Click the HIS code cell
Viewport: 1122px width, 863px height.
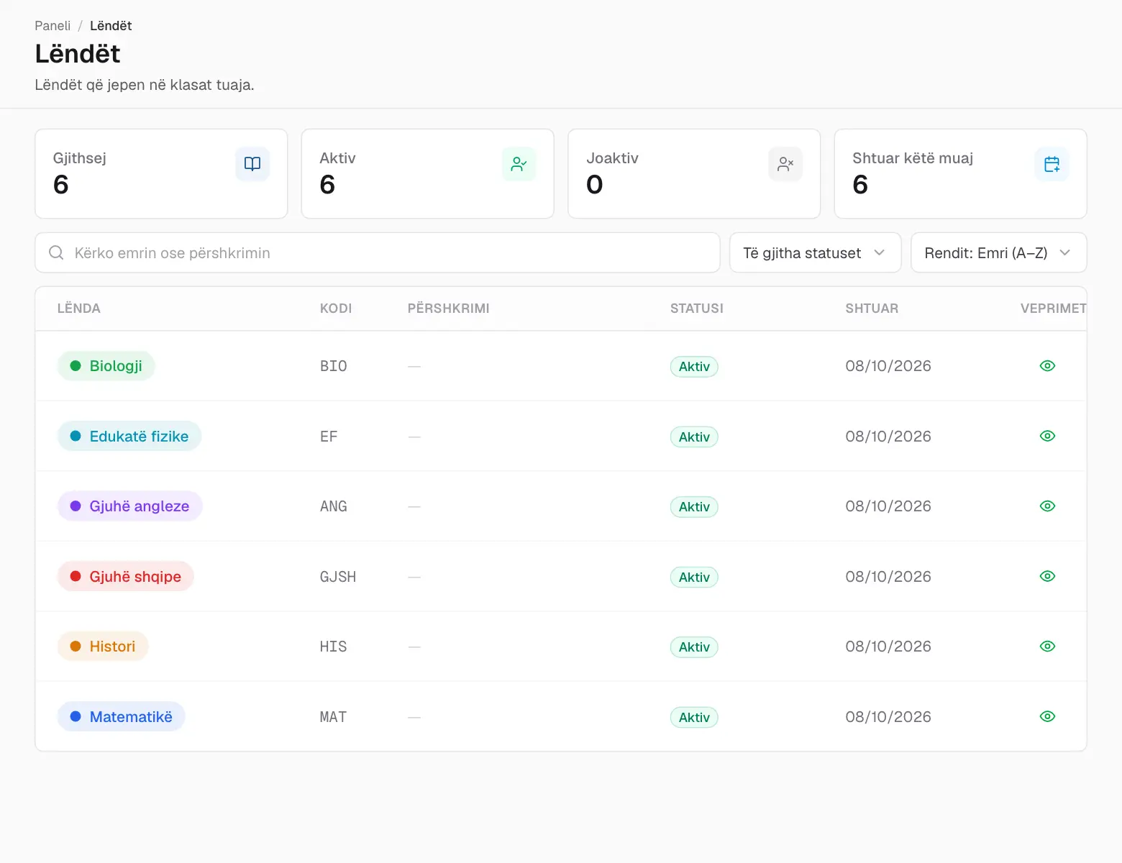(334, 647)
